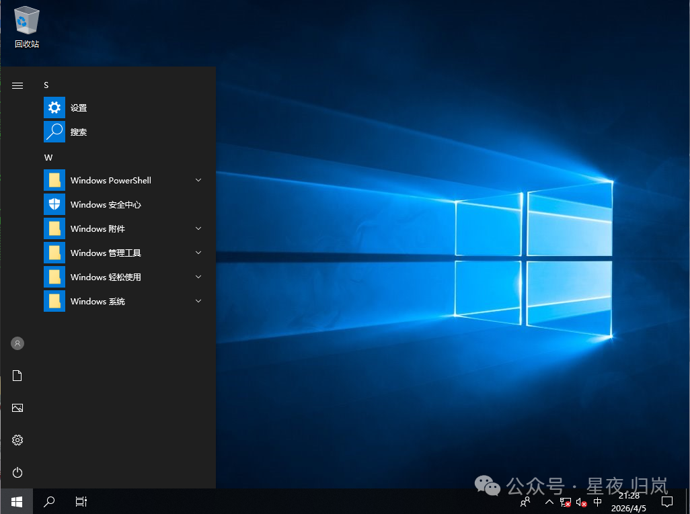Switch input method via 中 indicator
This screenshot has height=514, width=690.
[598, 502]
